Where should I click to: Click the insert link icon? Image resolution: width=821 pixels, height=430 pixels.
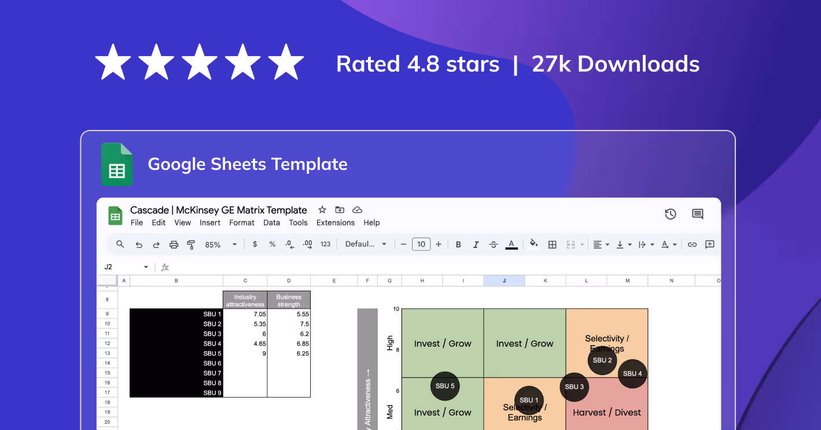[692, 244]
